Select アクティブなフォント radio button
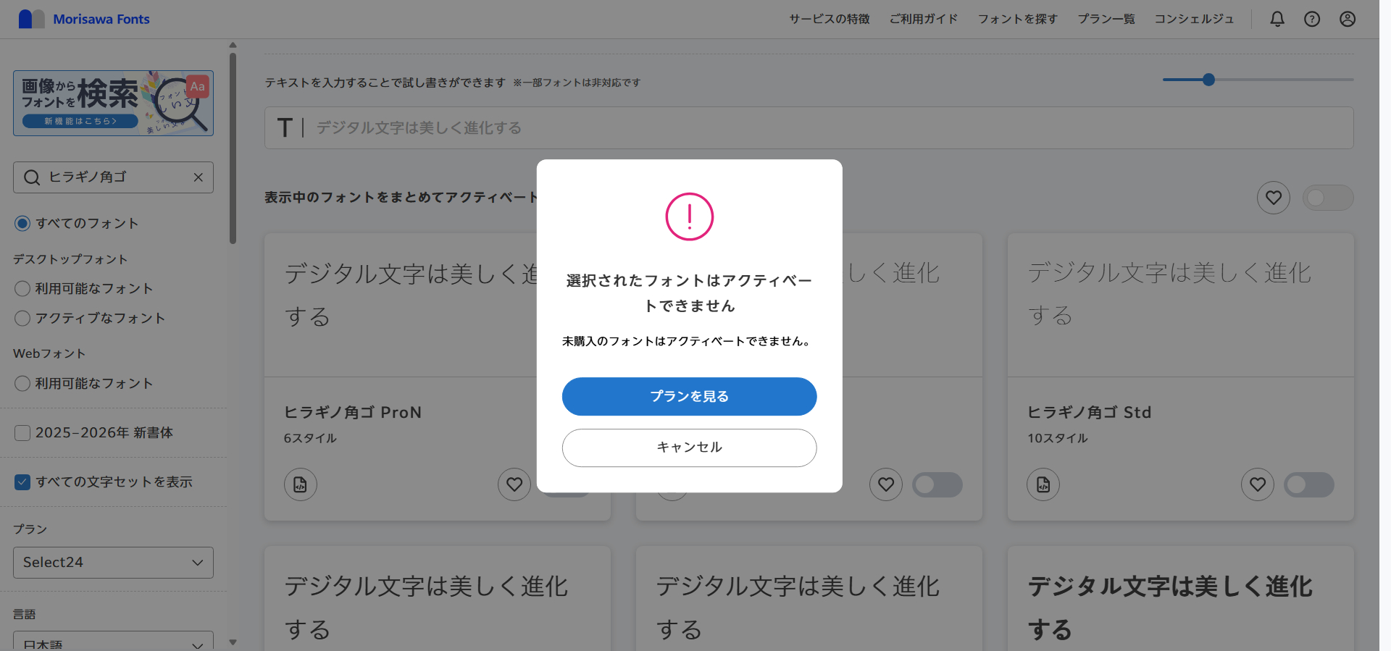The image size is (1391, 651). pos(22,319)
